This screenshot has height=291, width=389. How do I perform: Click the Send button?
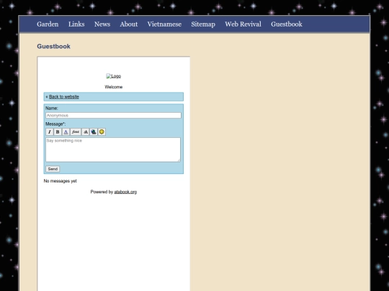(x=53, y=169)
